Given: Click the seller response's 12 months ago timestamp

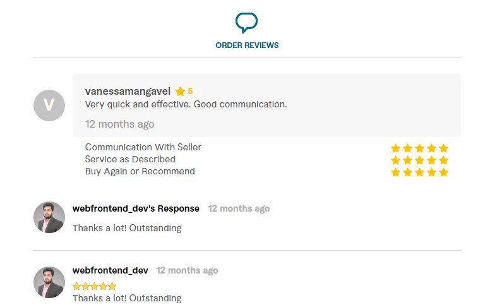Looking at the screenshot, I should (239, 208).
